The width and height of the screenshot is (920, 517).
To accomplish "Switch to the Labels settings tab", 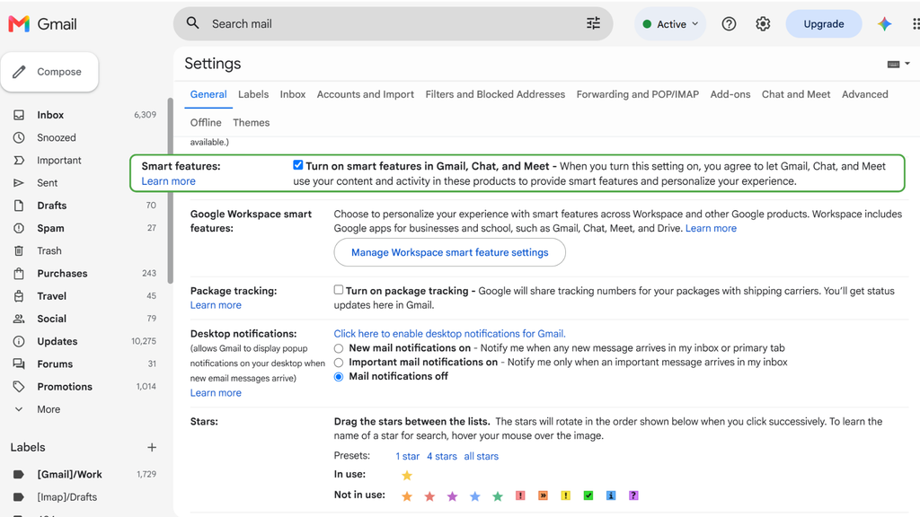I will (253, 94).
